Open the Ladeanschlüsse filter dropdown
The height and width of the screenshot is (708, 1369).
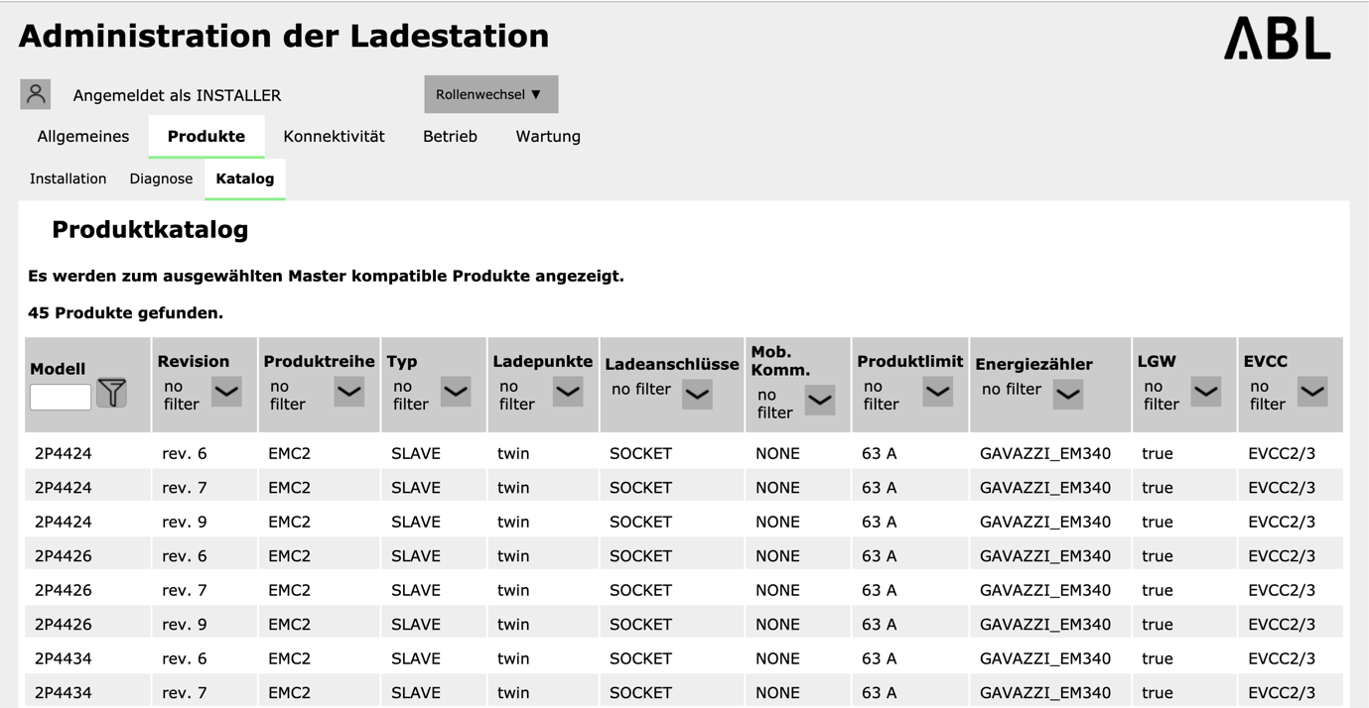(x=697, y=394)
